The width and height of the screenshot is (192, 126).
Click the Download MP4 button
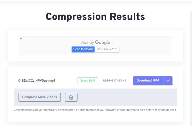tap(148, 81)
